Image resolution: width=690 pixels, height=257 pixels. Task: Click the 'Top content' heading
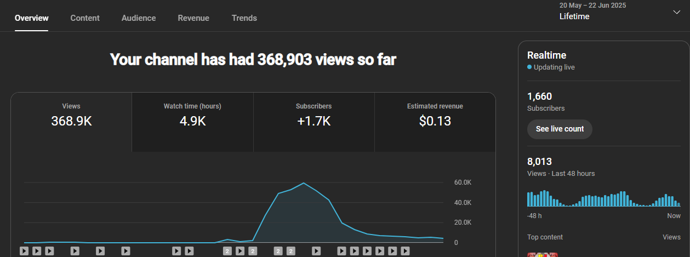point(545,237)
